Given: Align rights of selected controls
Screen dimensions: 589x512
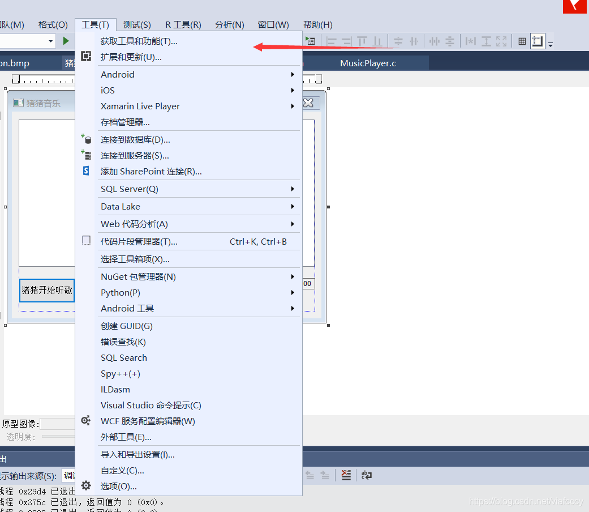Looking at the screenshot, I should 346,41.
